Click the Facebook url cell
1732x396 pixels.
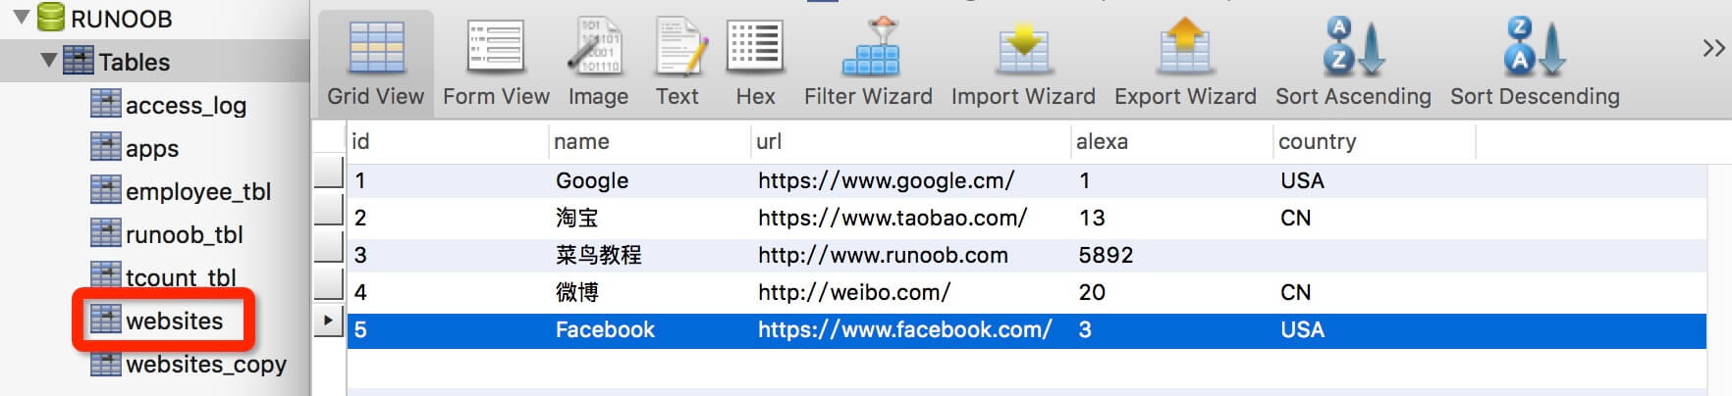coord(904,329)
